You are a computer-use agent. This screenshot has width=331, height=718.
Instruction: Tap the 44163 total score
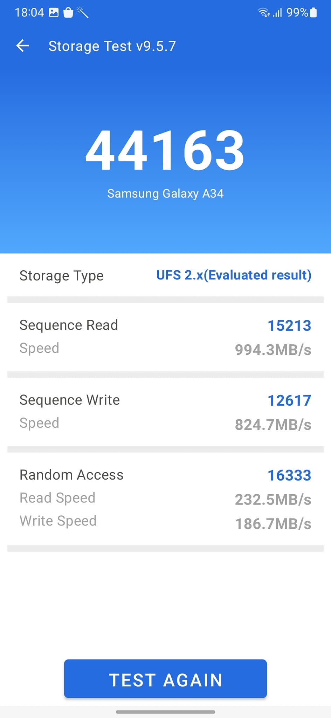[165, 150]
